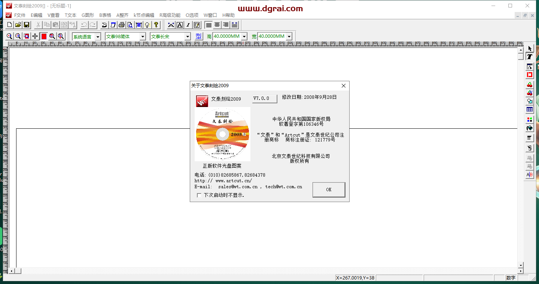Click the horizontal scrollbar left arrow
The width and height of the screenshot is (539, 284).
pos(12,271)
